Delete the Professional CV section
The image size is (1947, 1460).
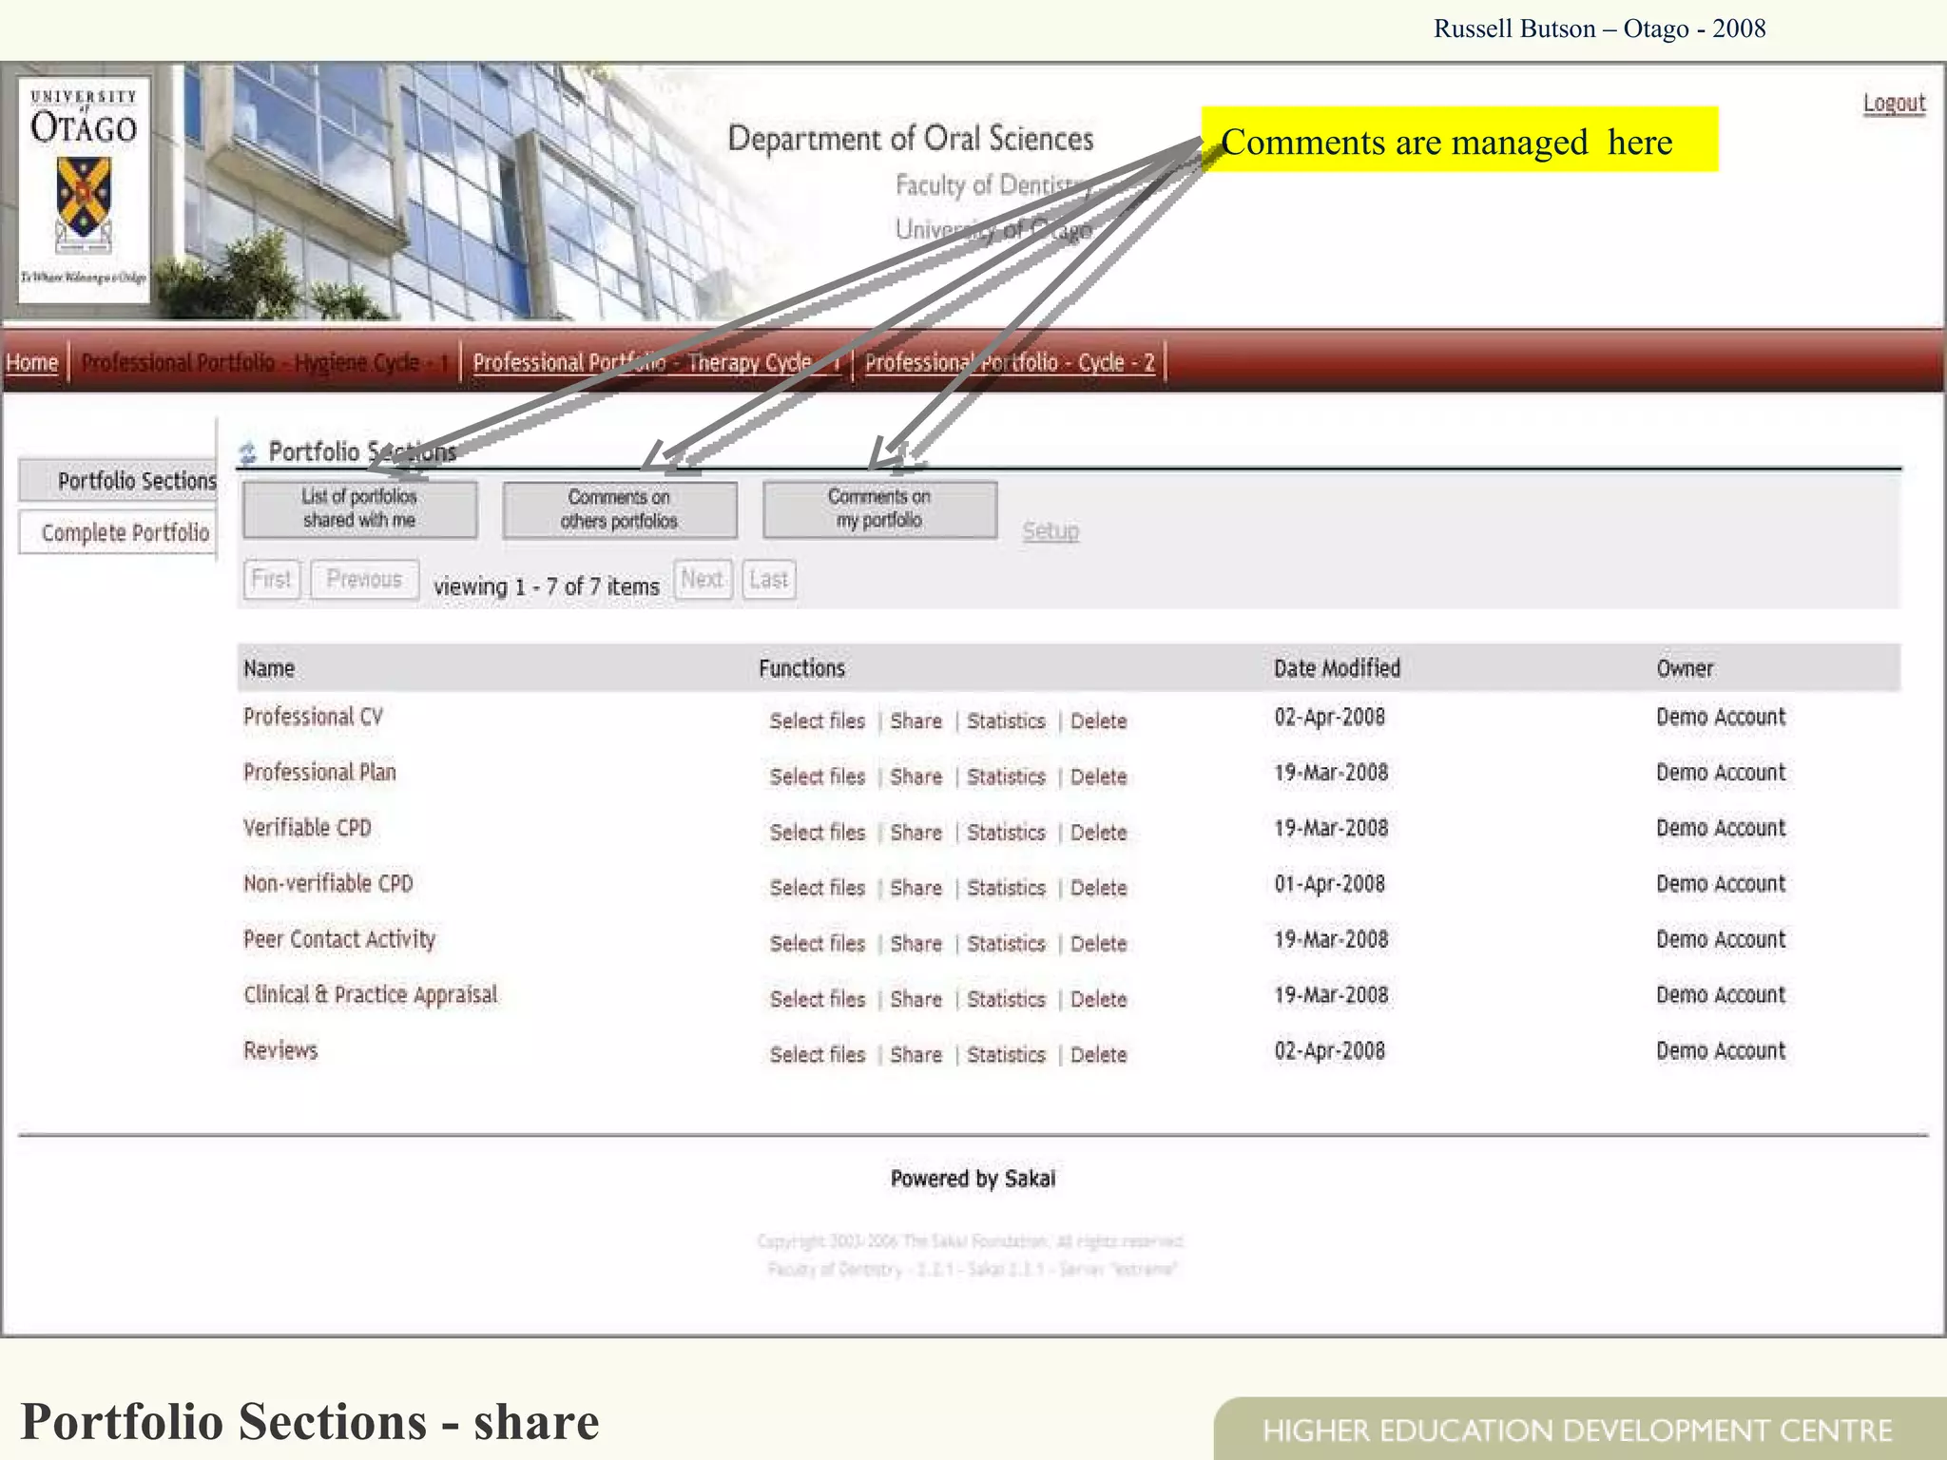(1099, 720)
